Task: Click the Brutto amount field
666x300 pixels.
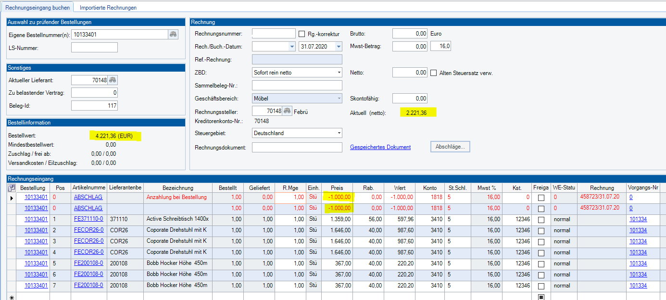Action: pyautogui.click(x=410, y=34)
